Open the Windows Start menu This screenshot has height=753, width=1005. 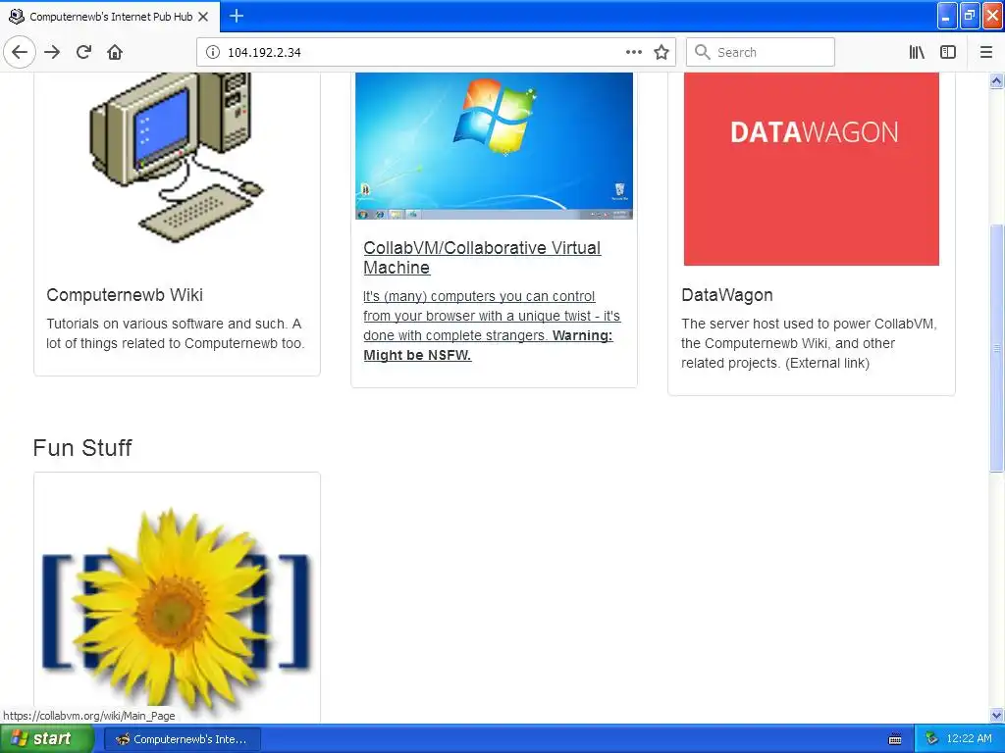46,739
